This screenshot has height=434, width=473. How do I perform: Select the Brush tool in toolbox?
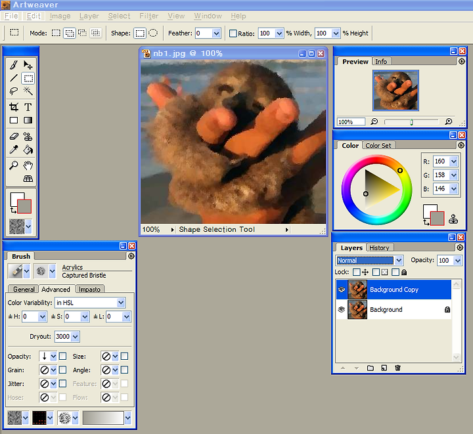click(x=14, y=65)
